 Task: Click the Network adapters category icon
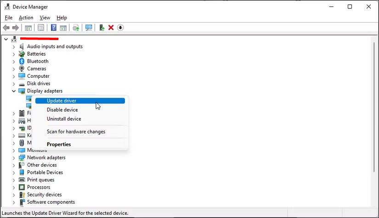point(22,157)
